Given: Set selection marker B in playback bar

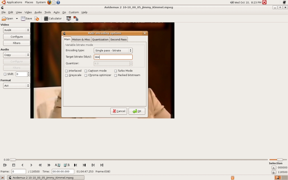Looking at the screenshot, I should (67, 165).
